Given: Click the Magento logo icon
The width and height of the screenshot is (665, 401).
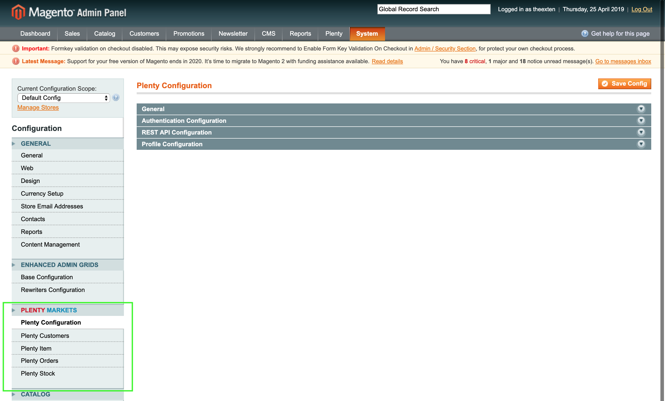Looking at the screenshot, I should [x=18, y=12].
